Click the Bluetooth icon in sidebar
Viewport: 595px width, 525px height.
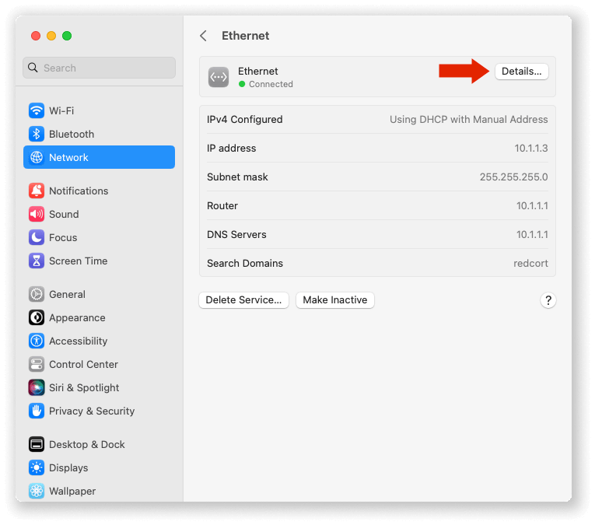[x=37, y=134]
